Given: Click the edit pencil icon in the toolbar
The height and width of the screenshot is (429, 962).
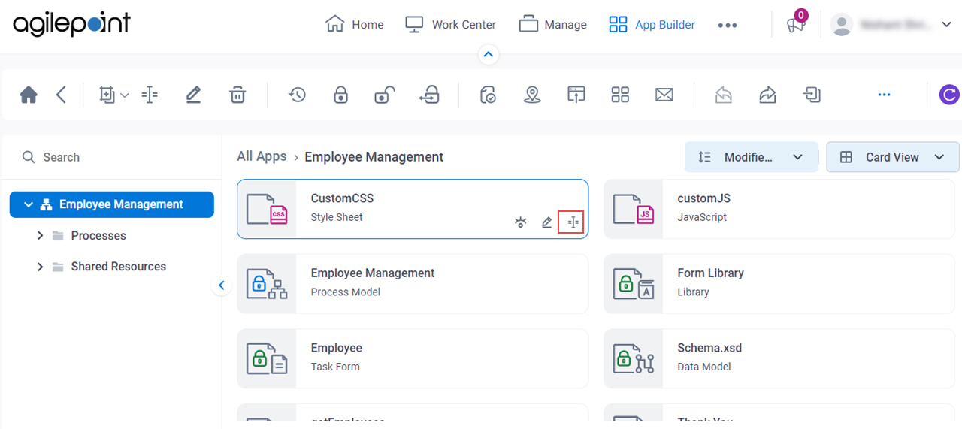Looking at the screenshot, I should coord(193,95).
